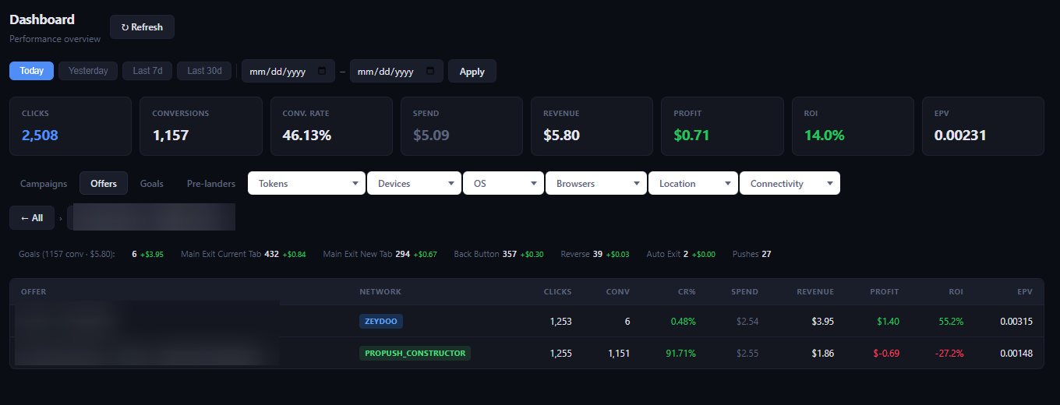Click the 0.00315 EPV cell
The image size is (1060, 405).
[1016, 321]
